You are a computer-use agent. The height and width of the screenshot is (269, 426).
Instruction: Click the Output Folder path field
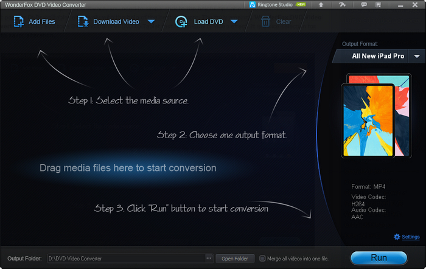coord(127,259)
